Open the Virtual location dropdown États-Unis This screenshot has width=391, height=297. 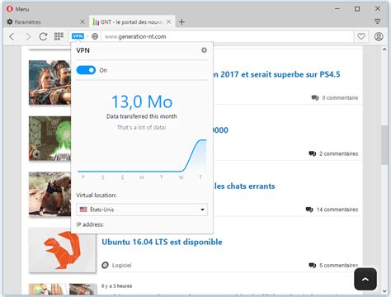142,210
